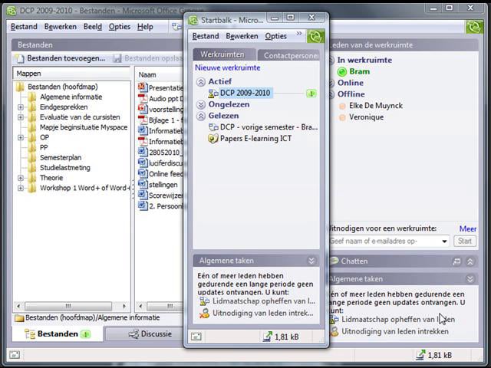Switch to Bestanden tab at bottom
The height and width of the screenshot is (368, 491).
(x=58, y=334)
